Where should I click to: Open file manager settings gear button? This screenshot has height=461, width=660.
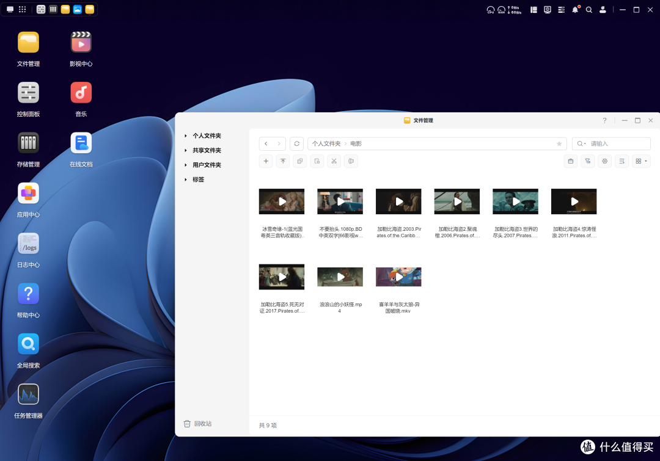(605, 161)
